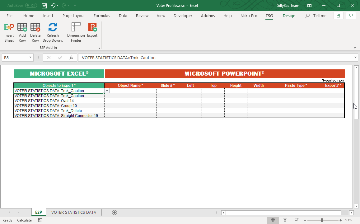Click the macro record icon in status bar
The image size is (360, 224).
40,220
